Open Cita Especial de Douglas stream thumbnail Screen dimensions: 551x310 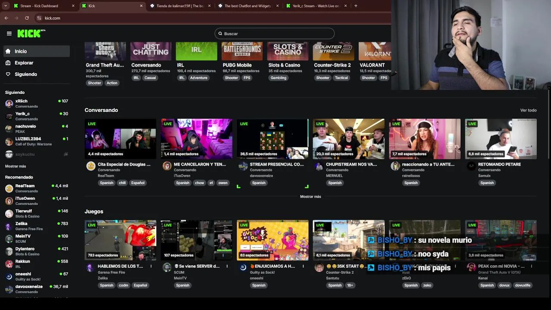coord(121,139)
